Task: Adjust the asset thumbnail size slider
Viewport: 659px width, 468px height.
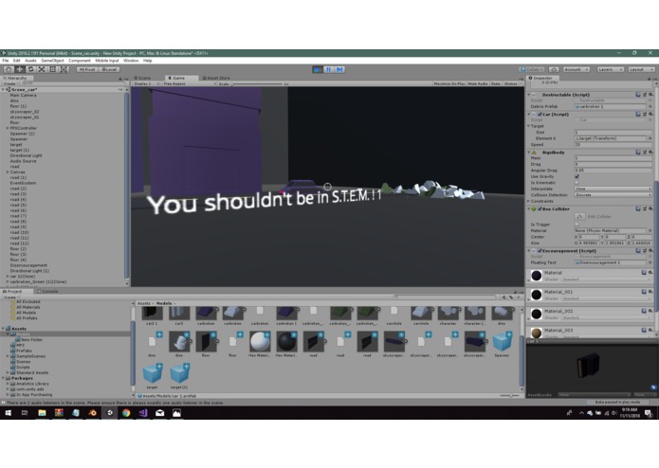Action: pyautogui.click(x=509, y=395)
